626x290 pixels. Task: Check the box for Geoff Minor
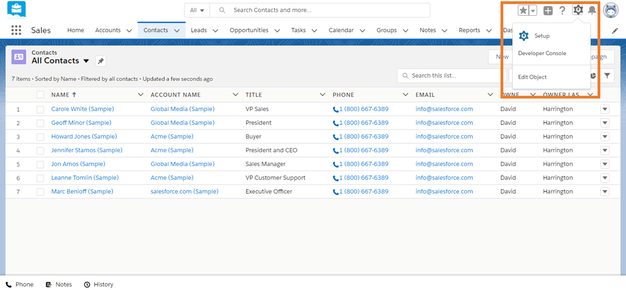(x=40, y=123)
